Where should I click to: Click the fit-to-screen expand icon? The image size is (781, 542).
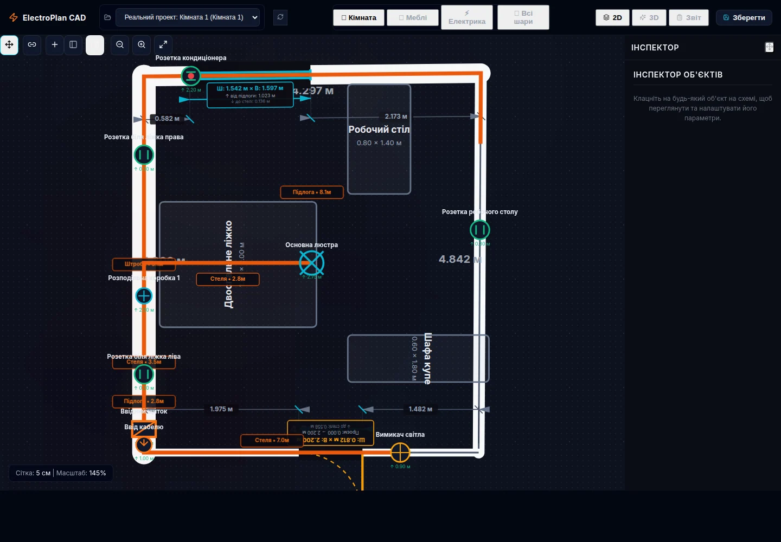tap(163, 45)
